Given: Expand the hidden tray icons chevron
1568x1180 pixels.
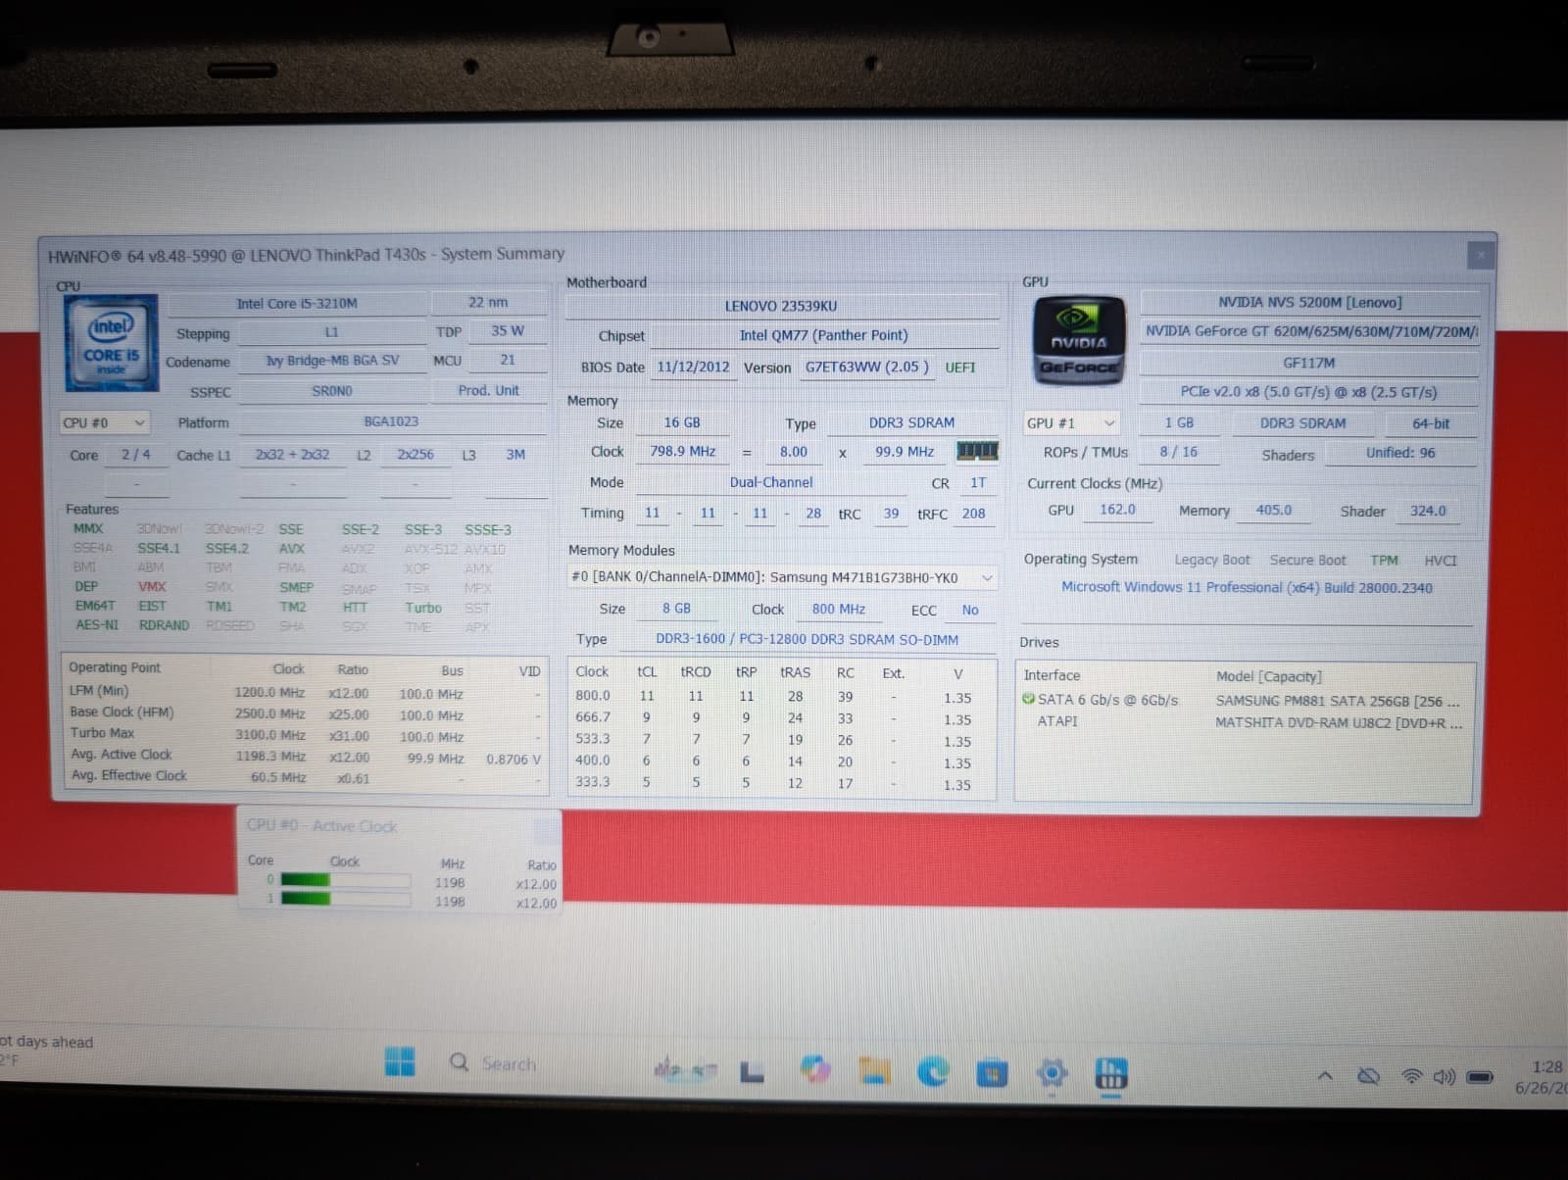Looking at the screenshot, I should tap(1325, 1076).
